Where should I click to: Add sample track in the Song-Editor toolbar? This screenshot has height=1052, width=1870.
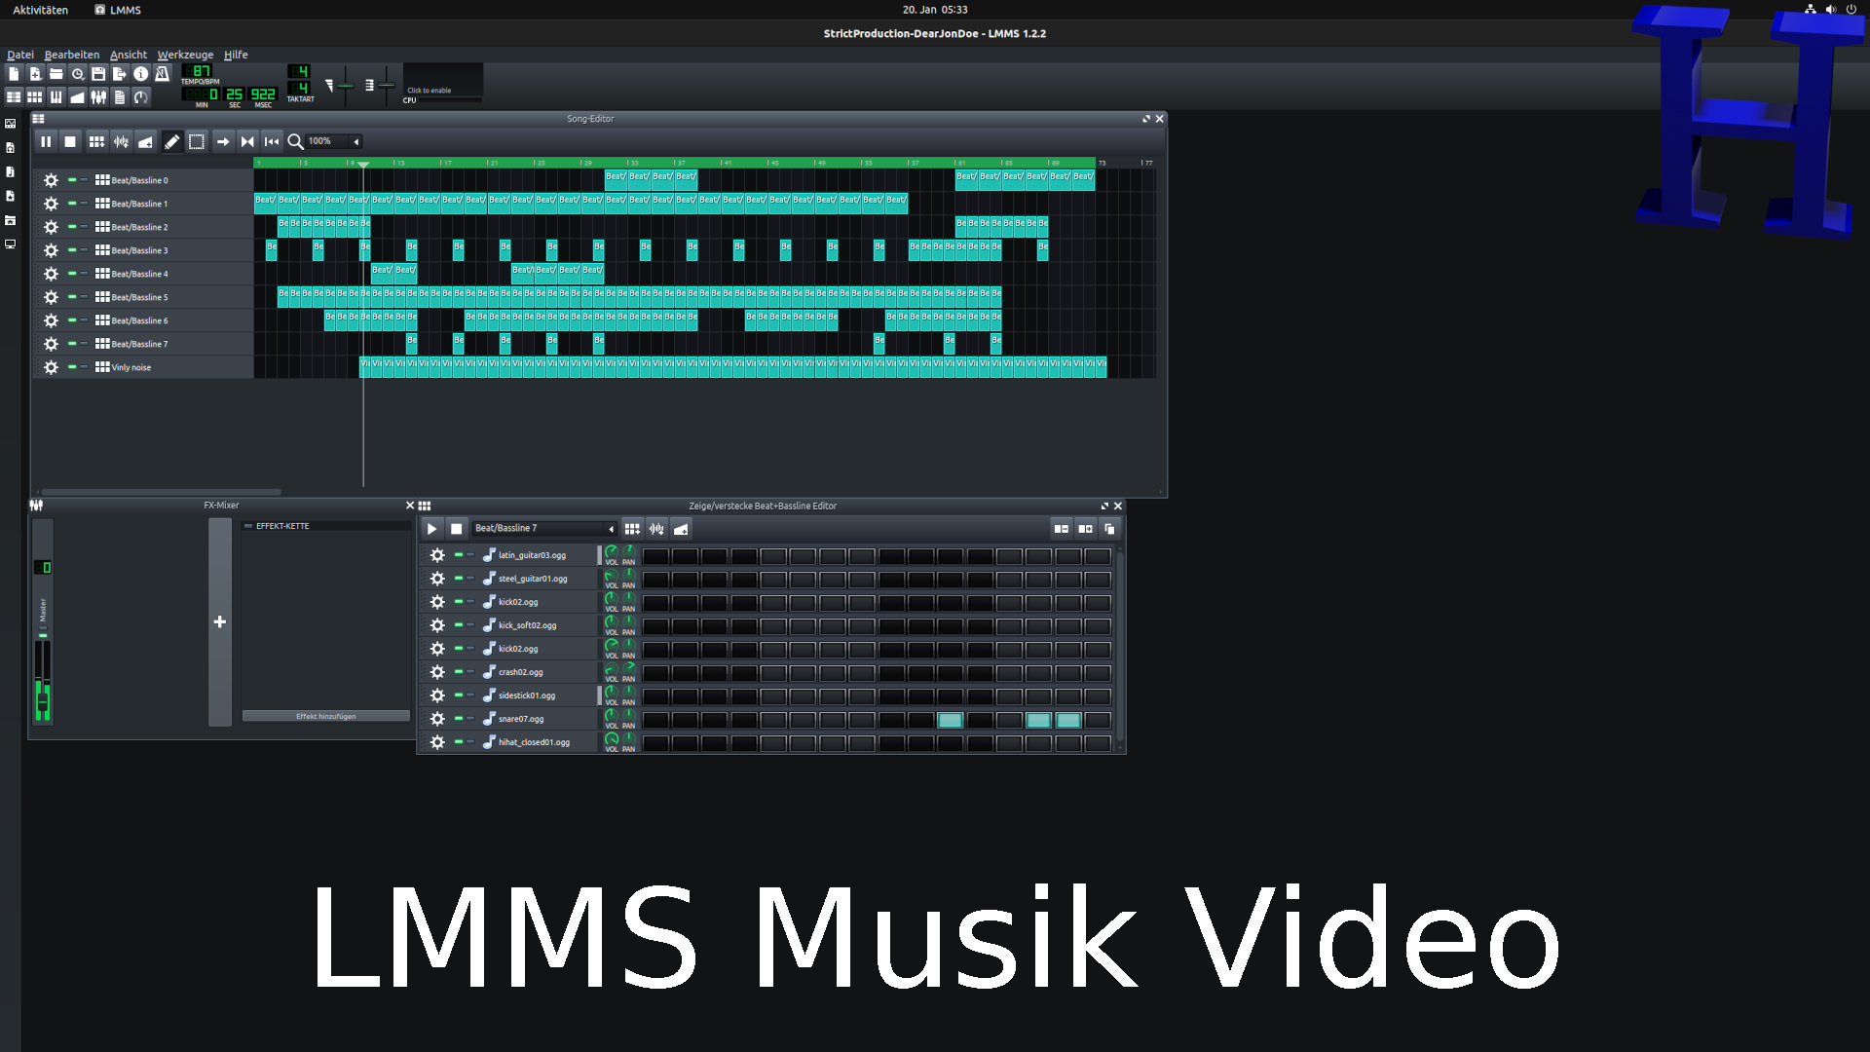(121, 142)
